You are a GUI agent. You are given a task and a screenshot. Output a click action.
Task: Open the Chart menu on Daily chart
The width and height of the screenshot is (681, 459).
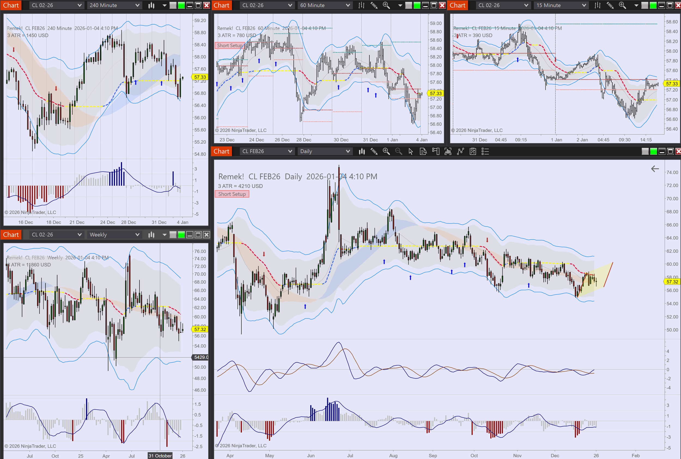click(221, 151)
